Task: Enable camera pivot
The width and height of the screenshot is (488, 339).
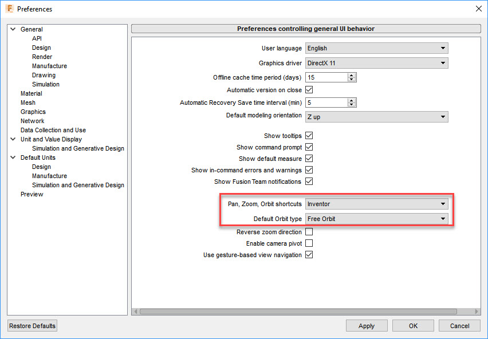Action: (x=308, y=243)
